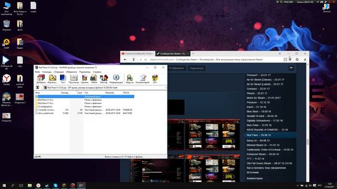Open the Избранное menu in WinRAR

72,72
